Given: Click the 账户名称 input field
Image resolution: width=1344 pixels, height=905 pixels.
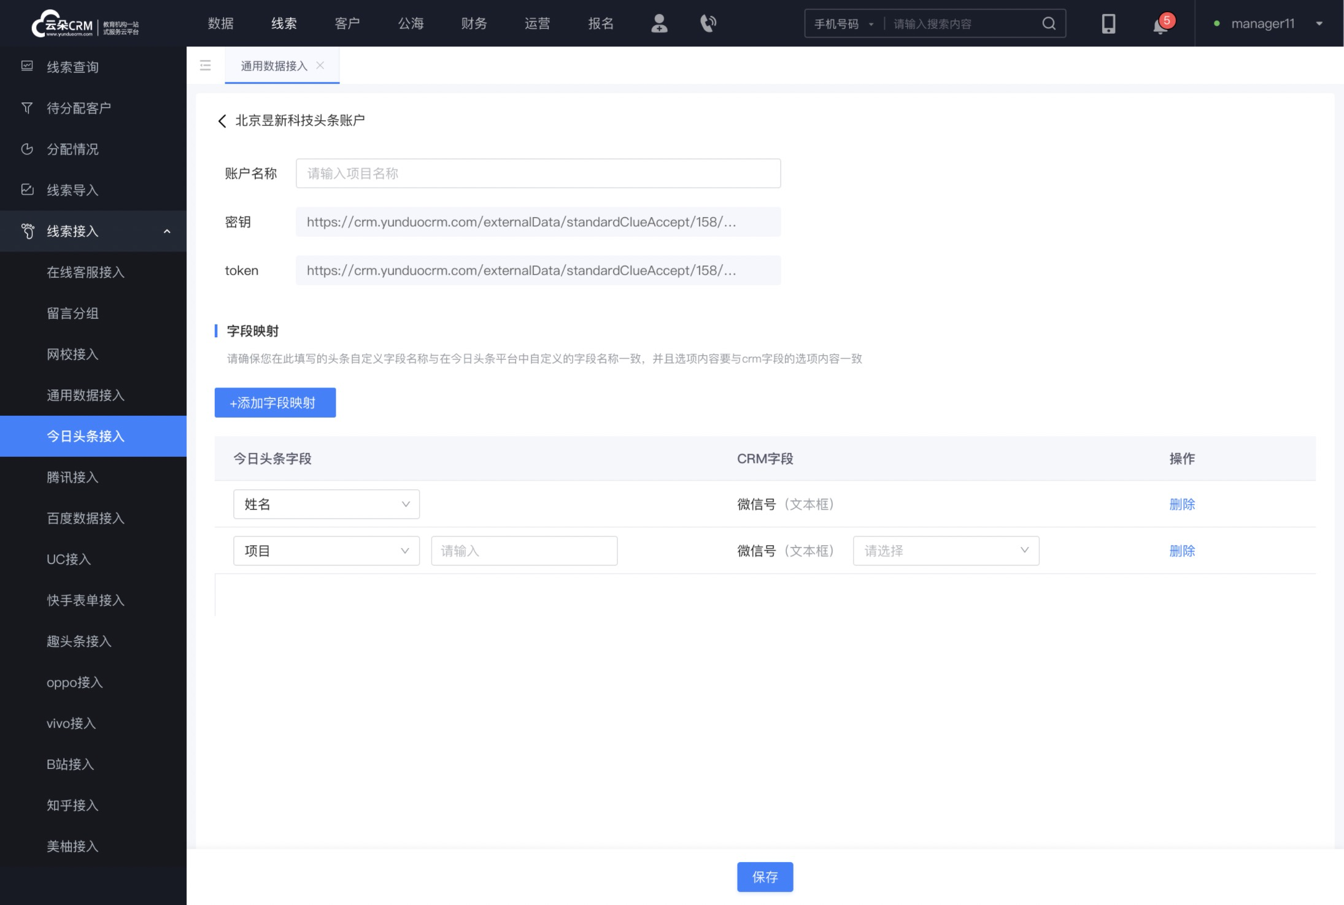Looking at the screenshot, I should click(539, 174).
